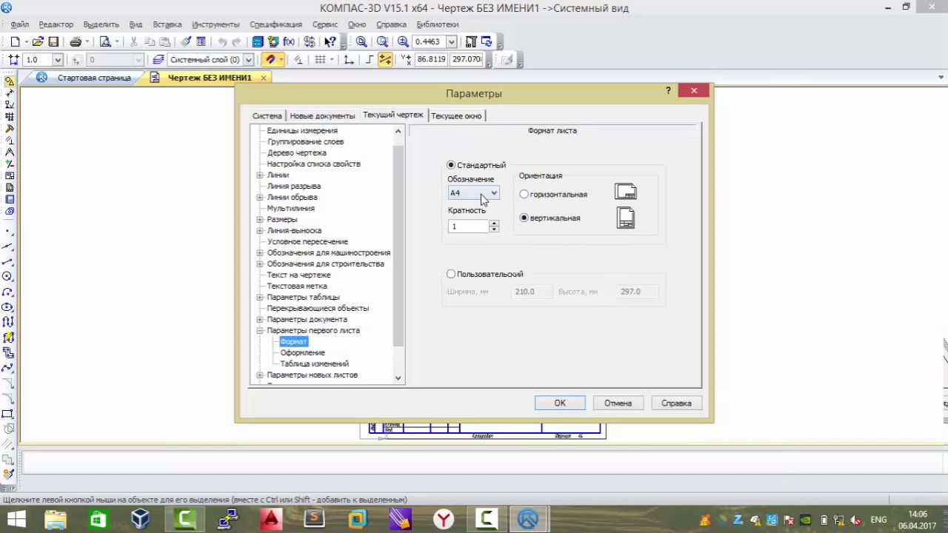Click the Save diskette icon
This screenshot has height=533, width=948.
(53, 42)
